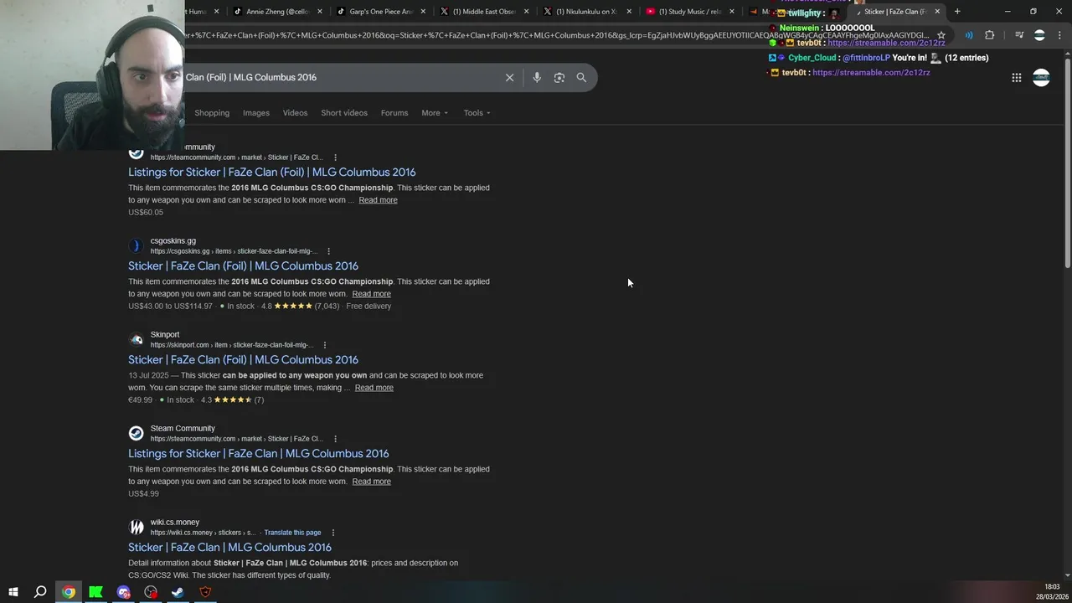Click the magnifier search submit icon
This screenshot has width=1072, height=603.
(581, 77)
